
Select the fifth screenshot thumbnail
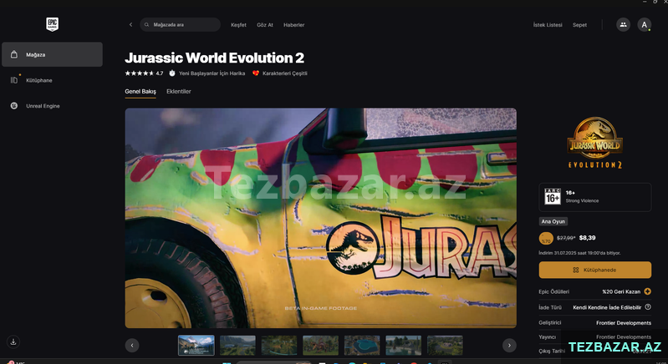(362, 345)
